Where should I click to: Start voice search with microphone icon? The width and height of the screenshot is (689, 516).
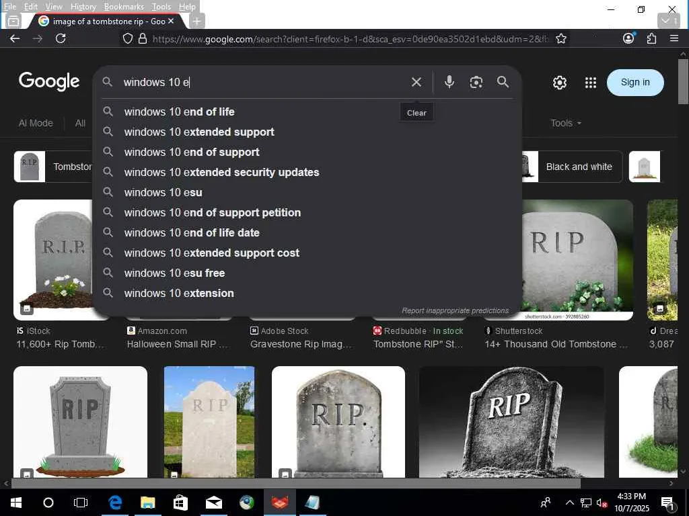tap(449, 82)
